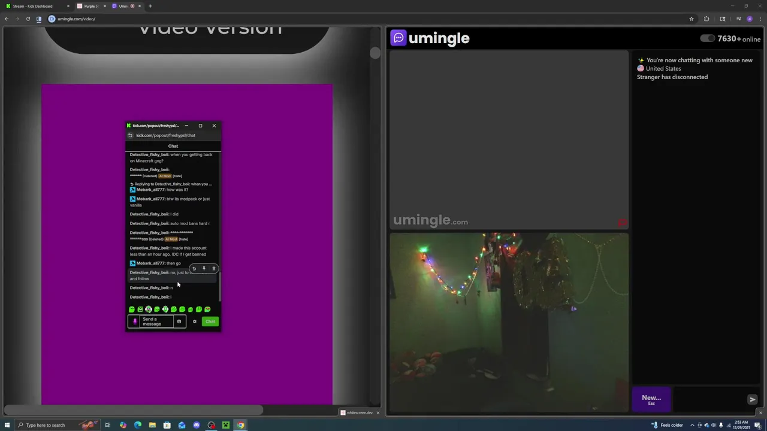Pin the hovered chat message

(204, 269)
